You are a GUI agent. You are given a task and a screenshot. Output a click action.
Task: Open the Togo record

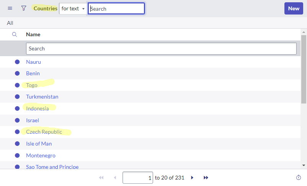[32, 86]
